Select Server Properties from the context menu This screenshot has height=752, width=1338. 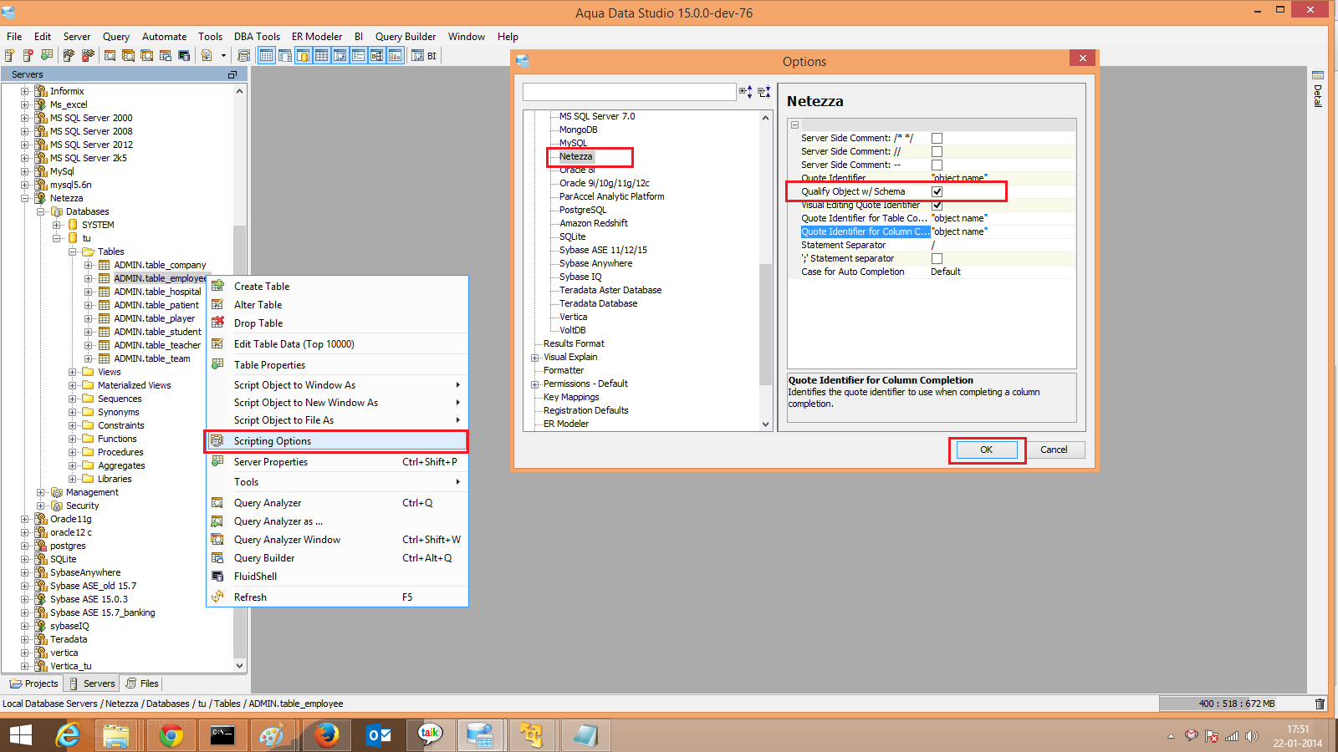[336, 461]
